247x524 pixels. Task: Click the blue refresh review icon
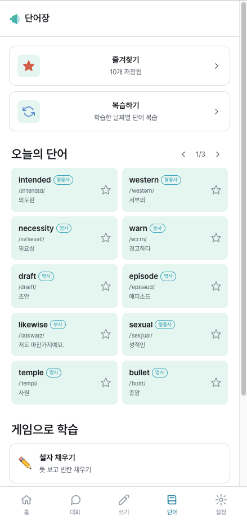29,112
